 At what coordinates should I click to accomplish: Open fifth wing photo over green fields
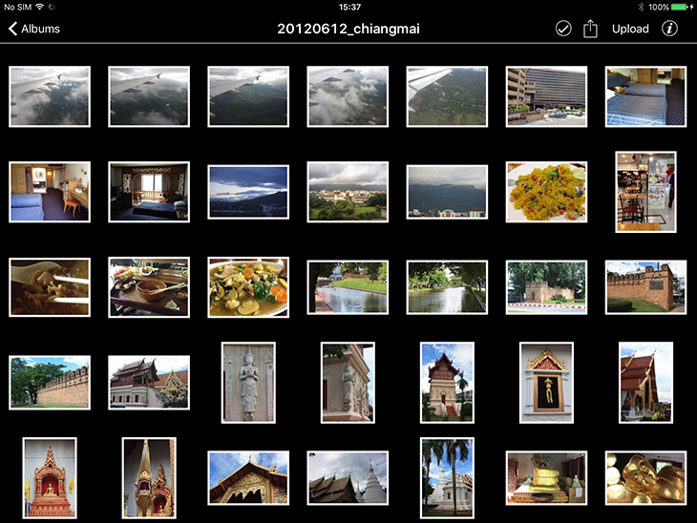point(447,96)
